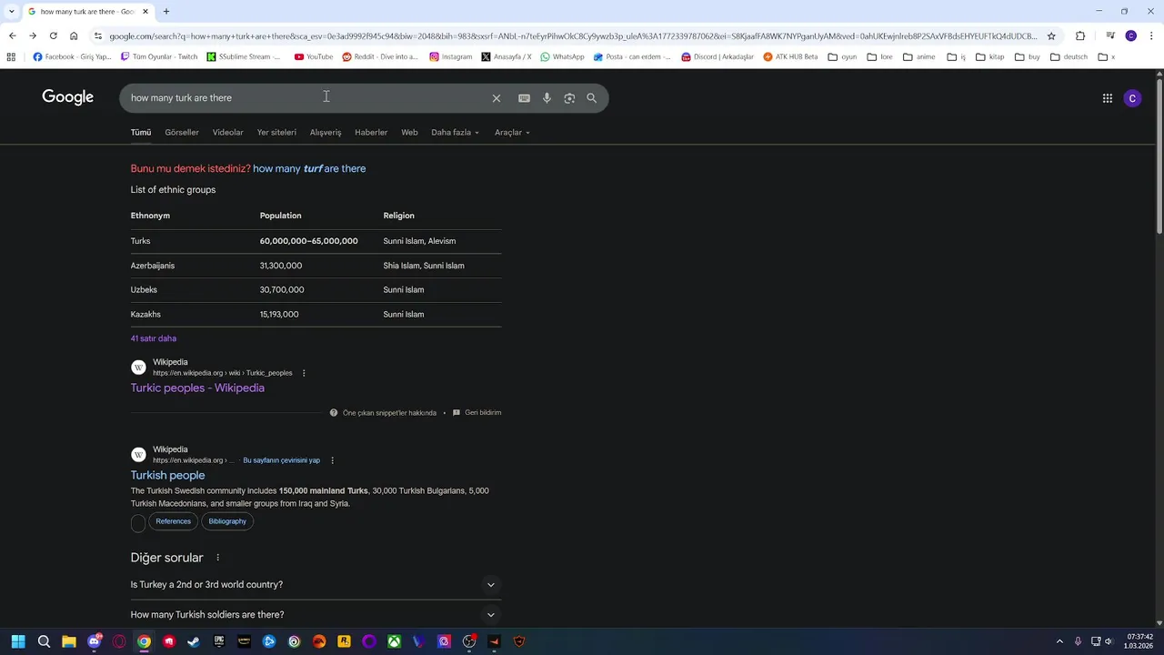This screenshot has width=1164, height=655.
Task: Open the WhatsApp bookmark
Action: tap(562, 56)
